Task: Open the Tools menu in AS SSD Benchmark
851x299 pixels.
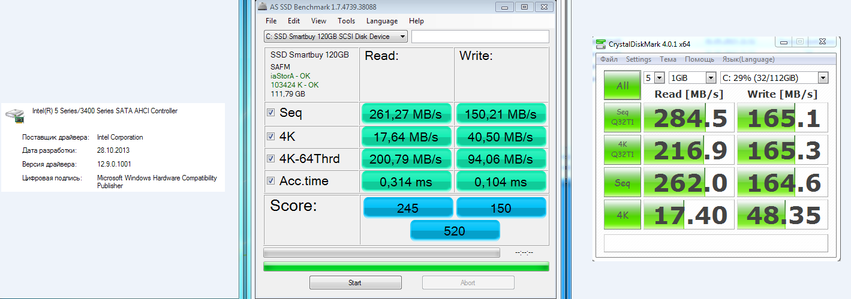Action: (346, 21)
